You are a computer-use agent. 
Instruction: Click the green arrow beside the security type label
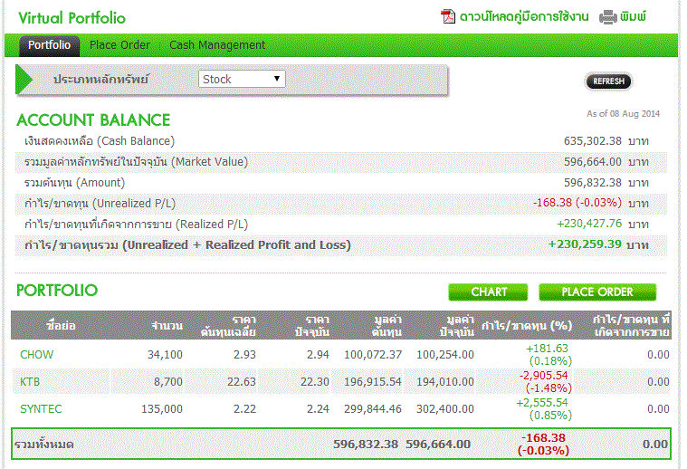pyautogui.click(x=24, y=80)
